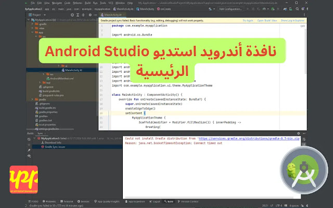333x208 pixels.
Task: Collapse MyApplication3 failed node in Build tree
Action: point(35,138)
